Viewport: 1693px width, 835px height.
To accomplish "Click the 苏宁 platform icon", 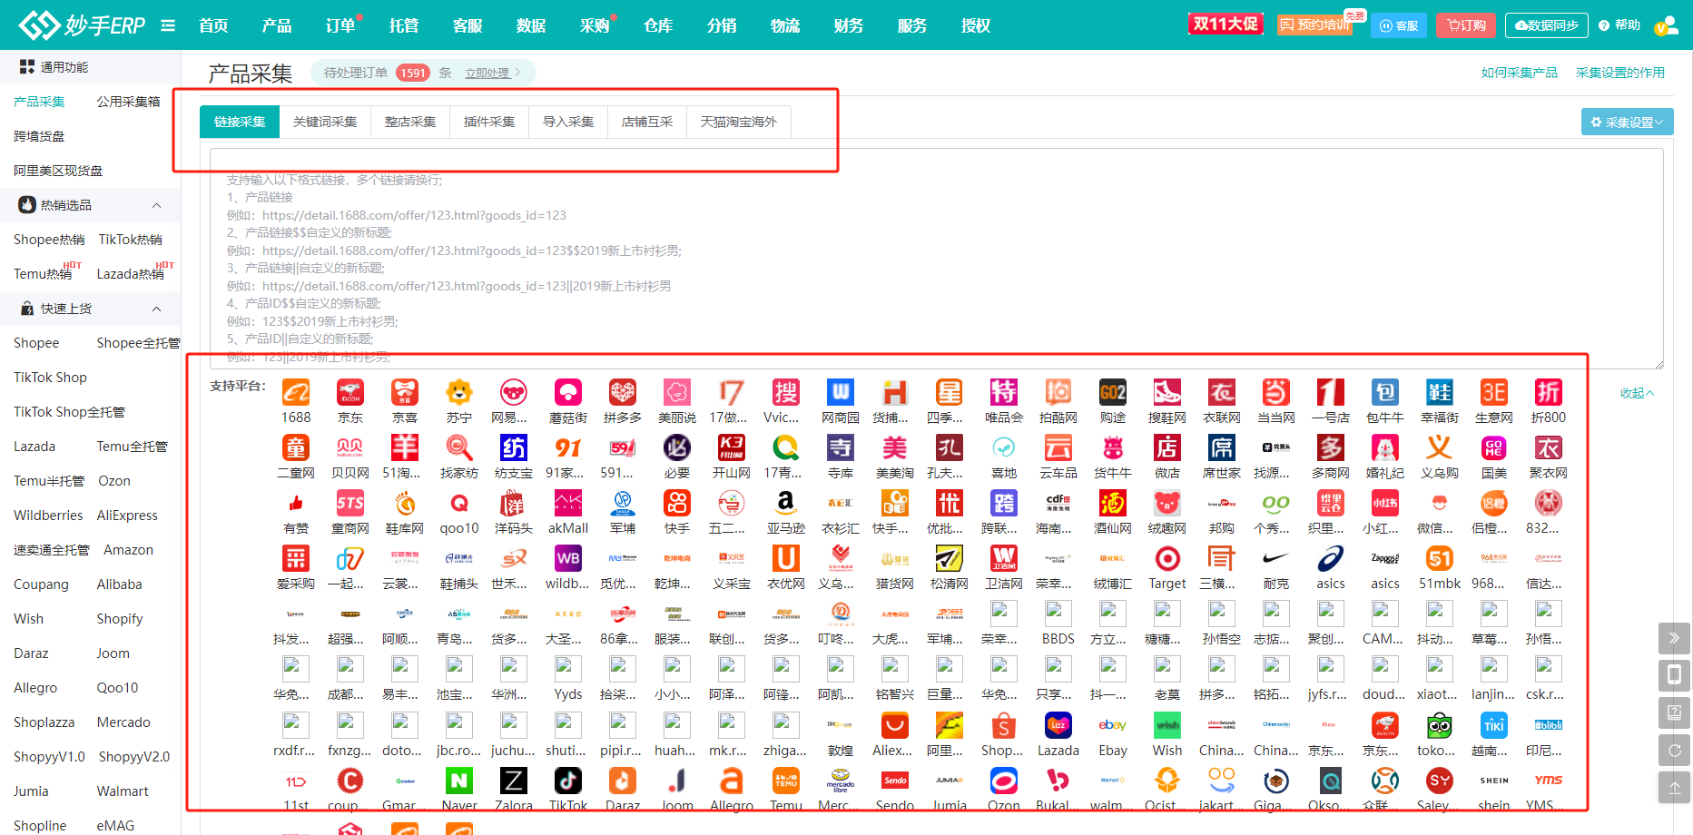I will [x=459, y=393].
